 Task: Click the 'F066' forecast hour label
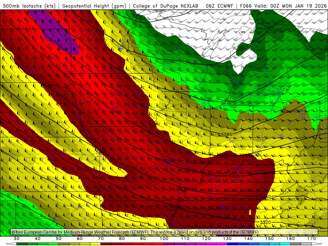click(x=246, y=6)
